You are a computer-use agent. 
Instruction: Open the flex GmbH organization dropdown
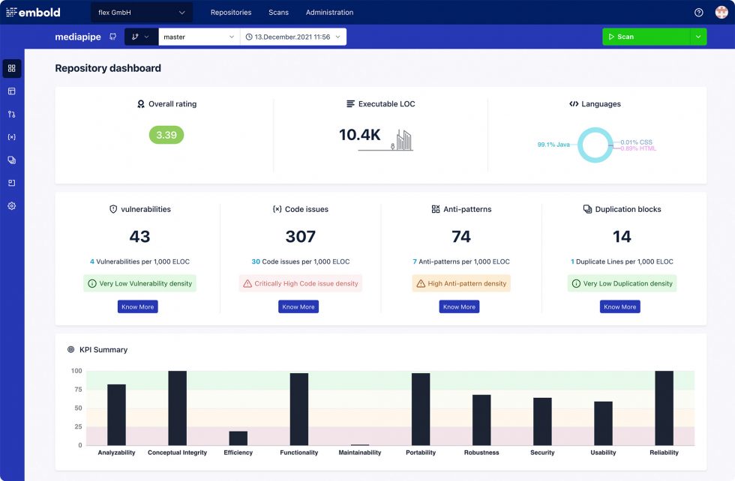[141, 12]
